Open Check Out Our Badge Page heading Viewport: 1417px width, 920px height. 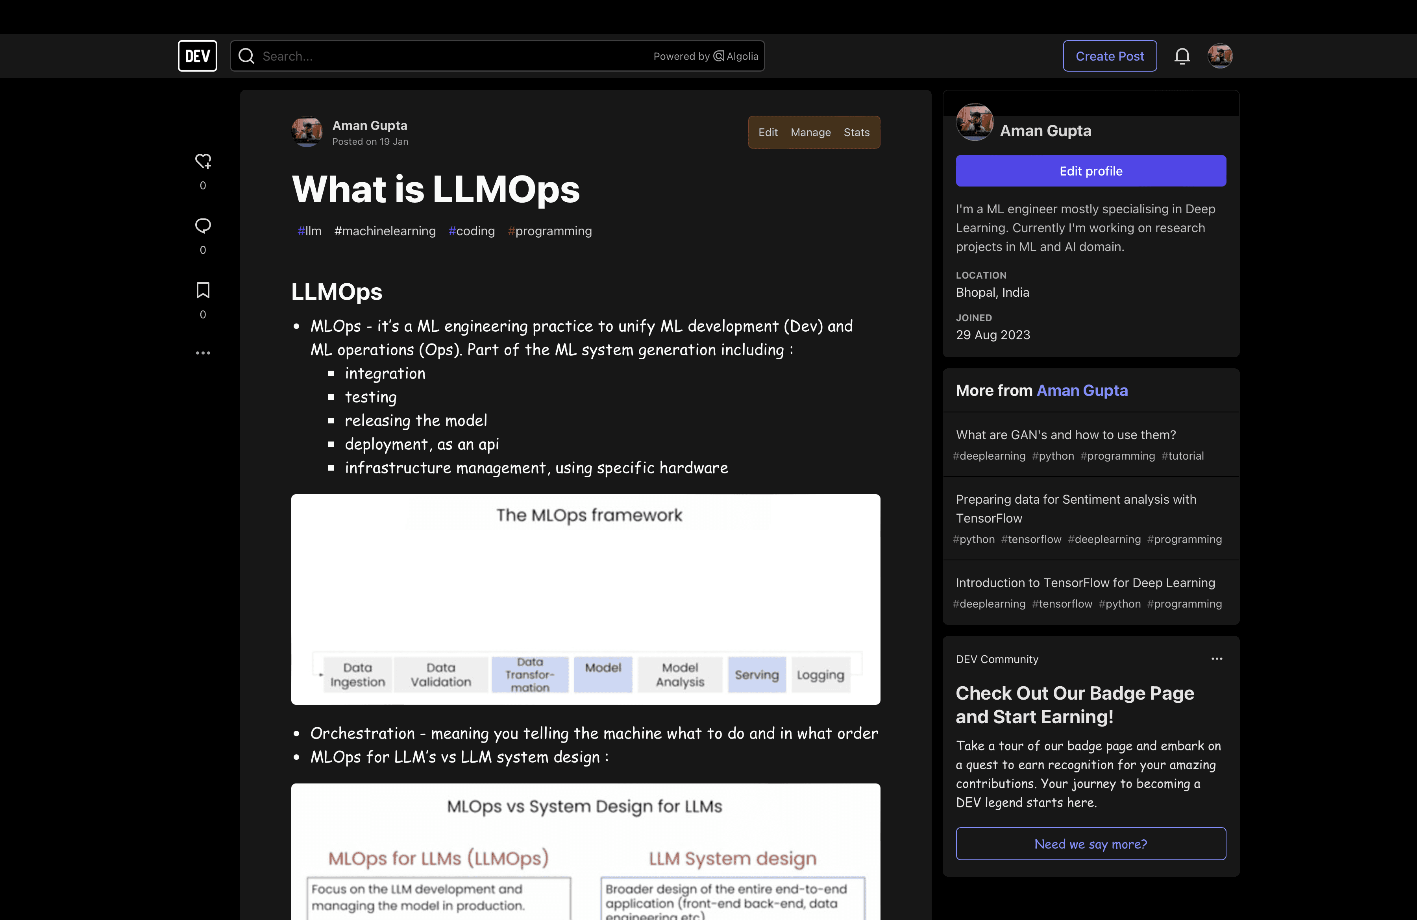coord(1075,705)
